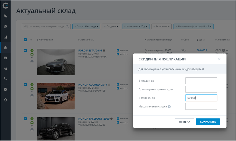
Task: Click the При покупке страховки input field
Action: pos(201,89)
